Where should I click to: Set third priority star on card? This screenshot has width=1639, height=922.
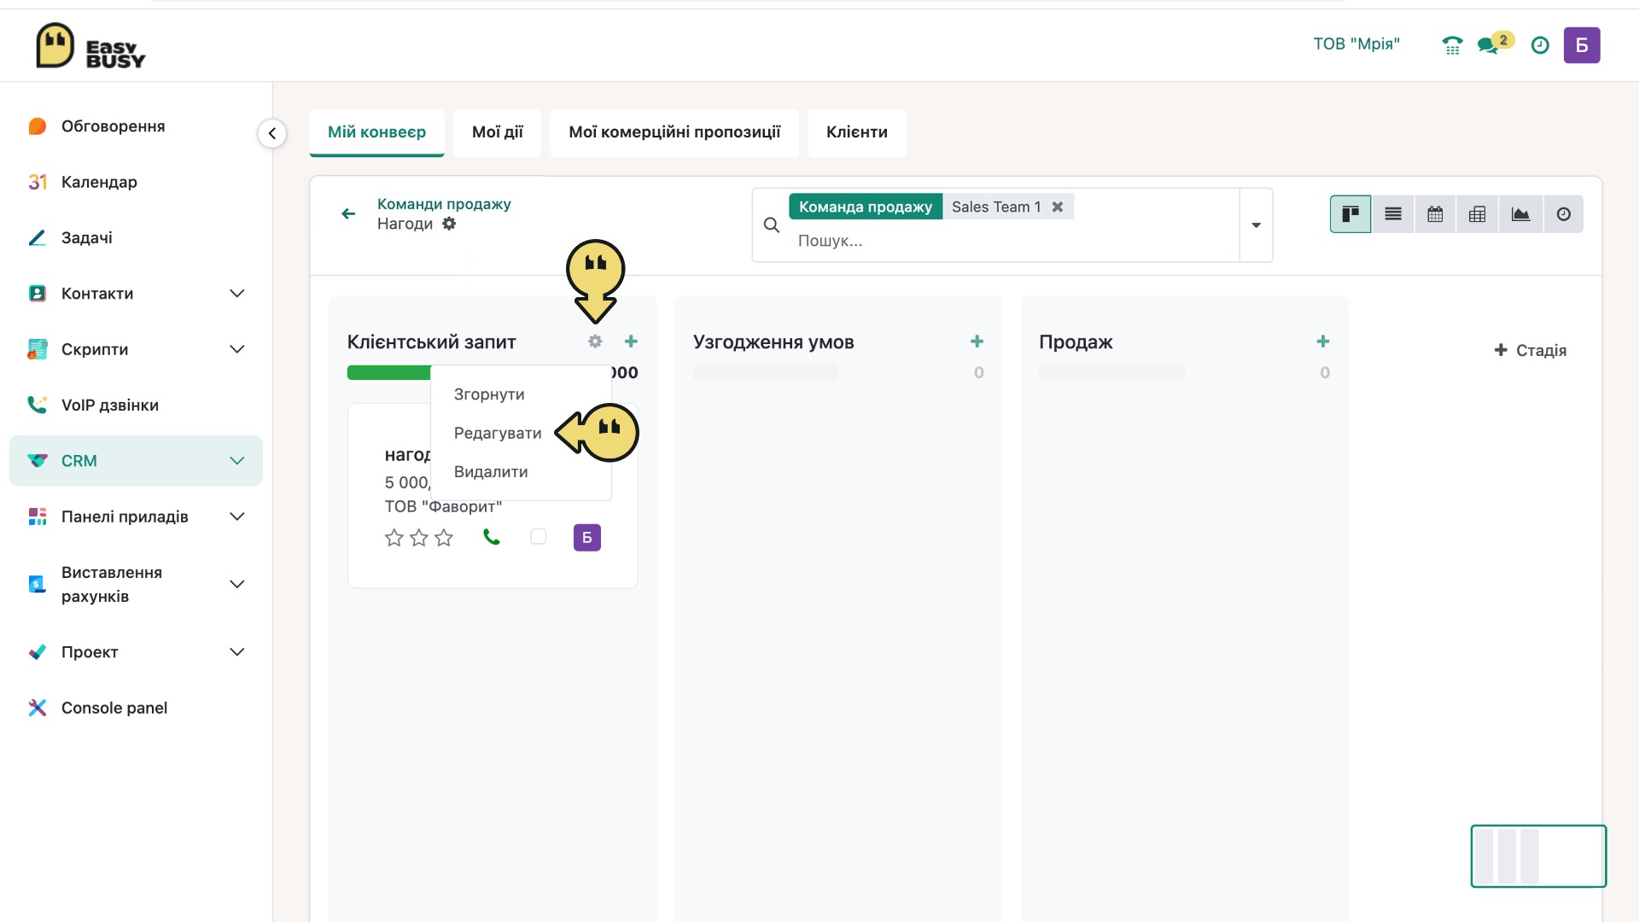[444, 538]
